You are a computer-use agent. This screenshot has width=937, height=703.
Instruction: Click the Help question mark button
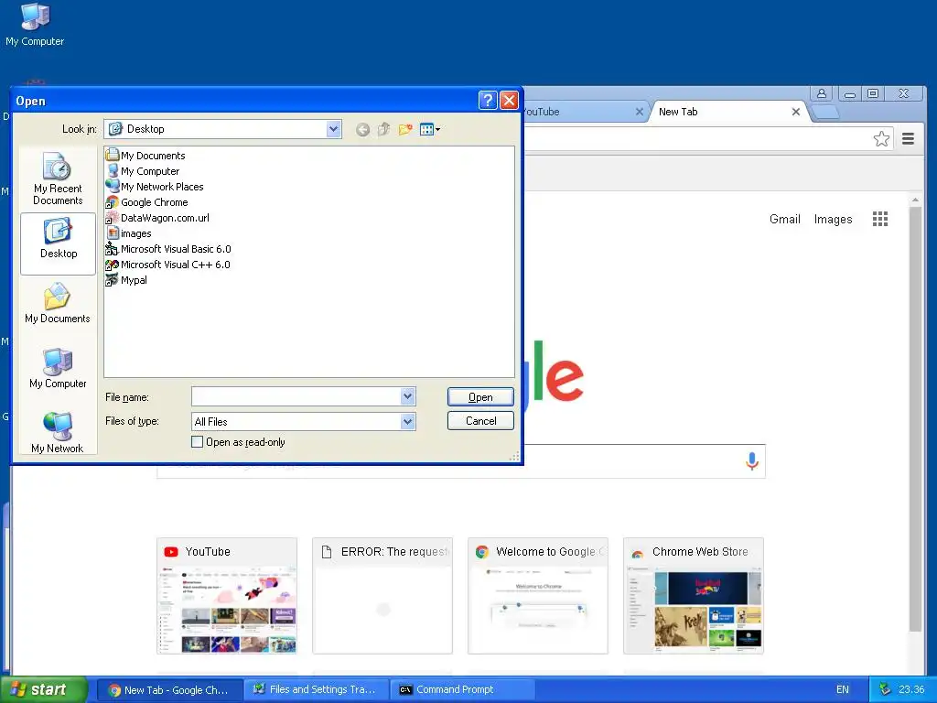(488, 101)
